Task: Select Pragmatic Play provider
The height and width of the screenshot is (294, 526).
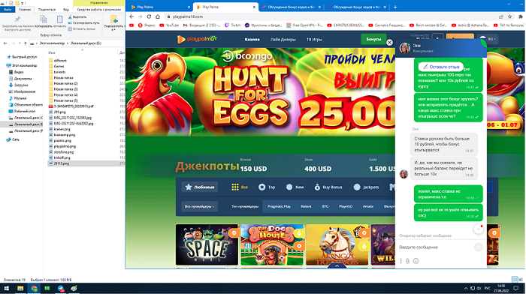Action: (279, 206)
